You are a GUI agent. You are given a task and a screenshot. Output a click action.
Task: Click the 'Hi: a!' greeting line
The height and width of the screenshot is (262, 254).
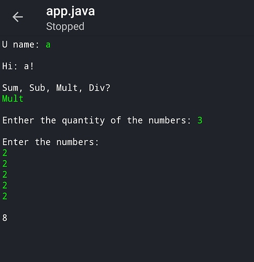tap(18, 66)
